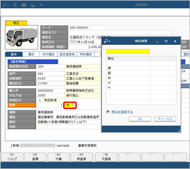Click the empty 資産名カナ input field
Screen dimensions: 190x169
coord(120,32)
